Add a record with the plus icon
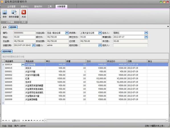 32,120
